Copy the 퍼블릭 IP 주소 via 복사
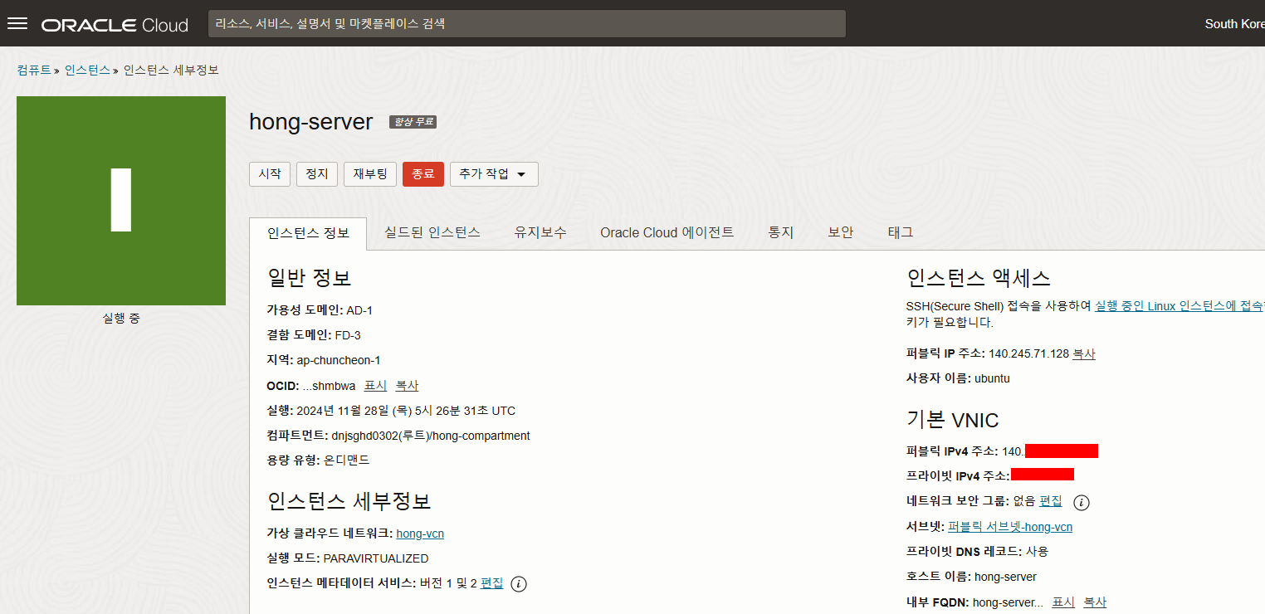This screenshot has height=614, width=1265. pyautogui.click(x=1084, y=353)
